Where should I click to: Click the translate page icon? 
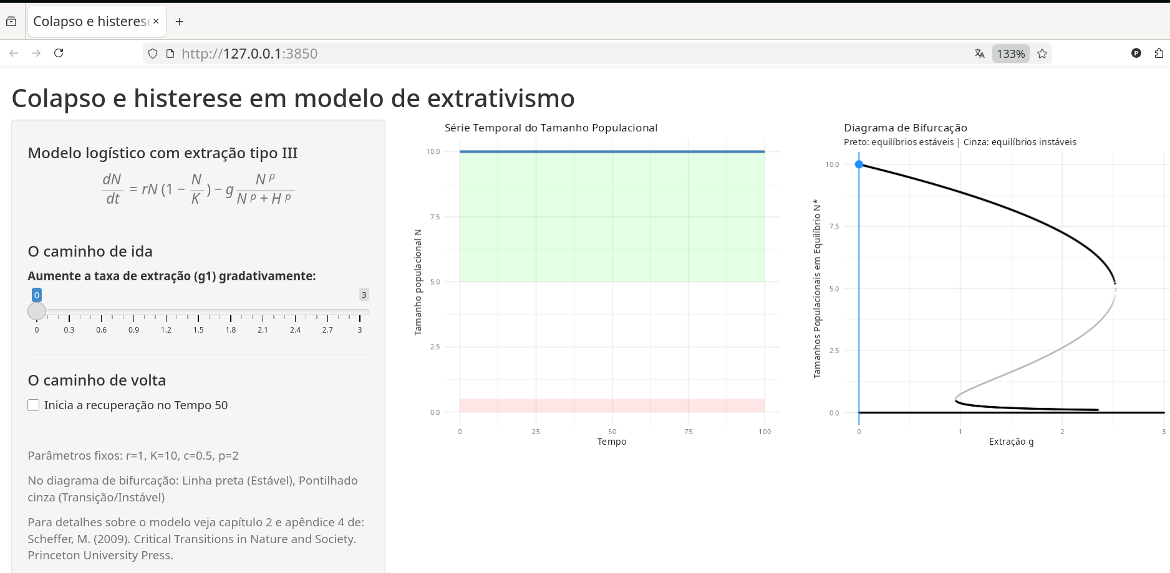979,54
